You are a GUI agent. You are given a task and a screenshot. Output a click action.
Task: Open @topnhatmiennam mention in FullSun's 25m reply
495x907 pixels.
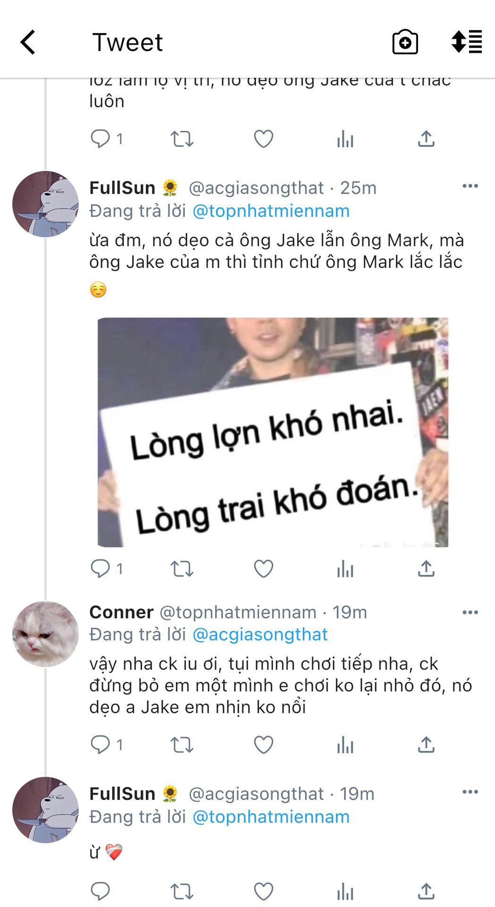[x=271, y=211]
